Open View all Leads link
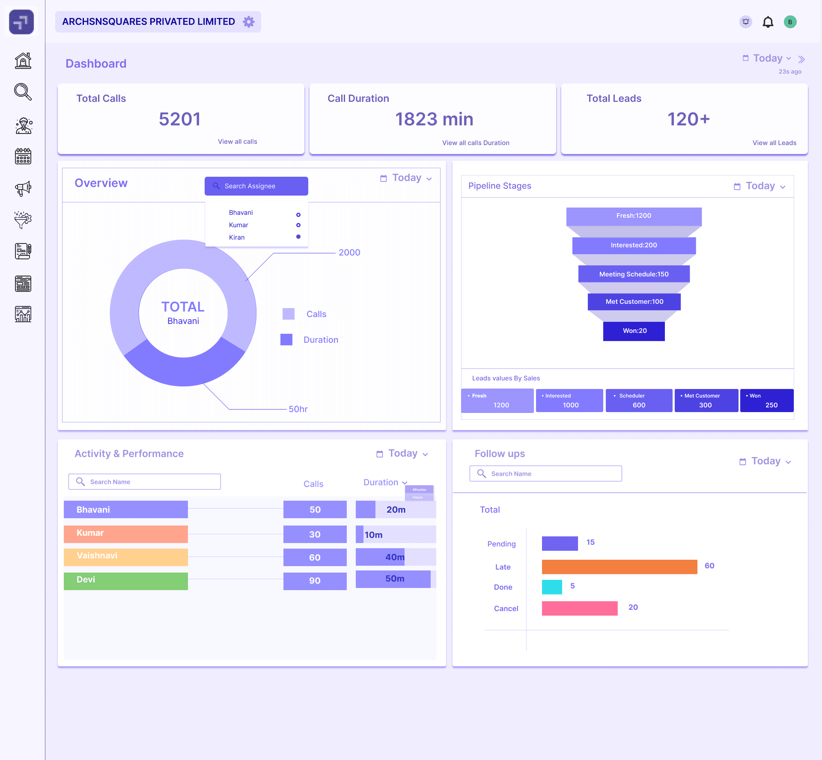The width and height of the screenshot is (822, 760). pos(774,142)
